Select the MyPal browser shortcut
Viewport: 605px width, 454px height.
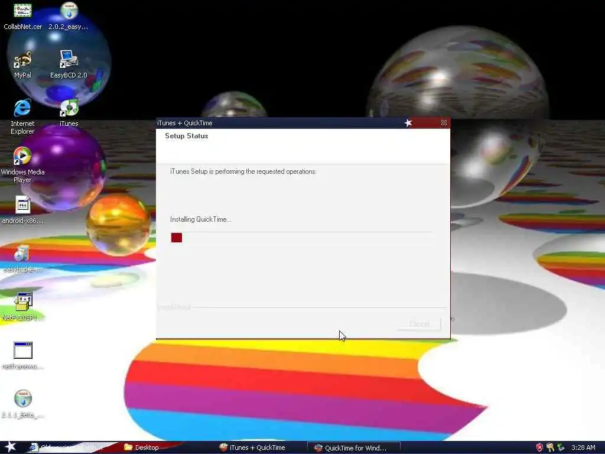(x=22, y=60)
